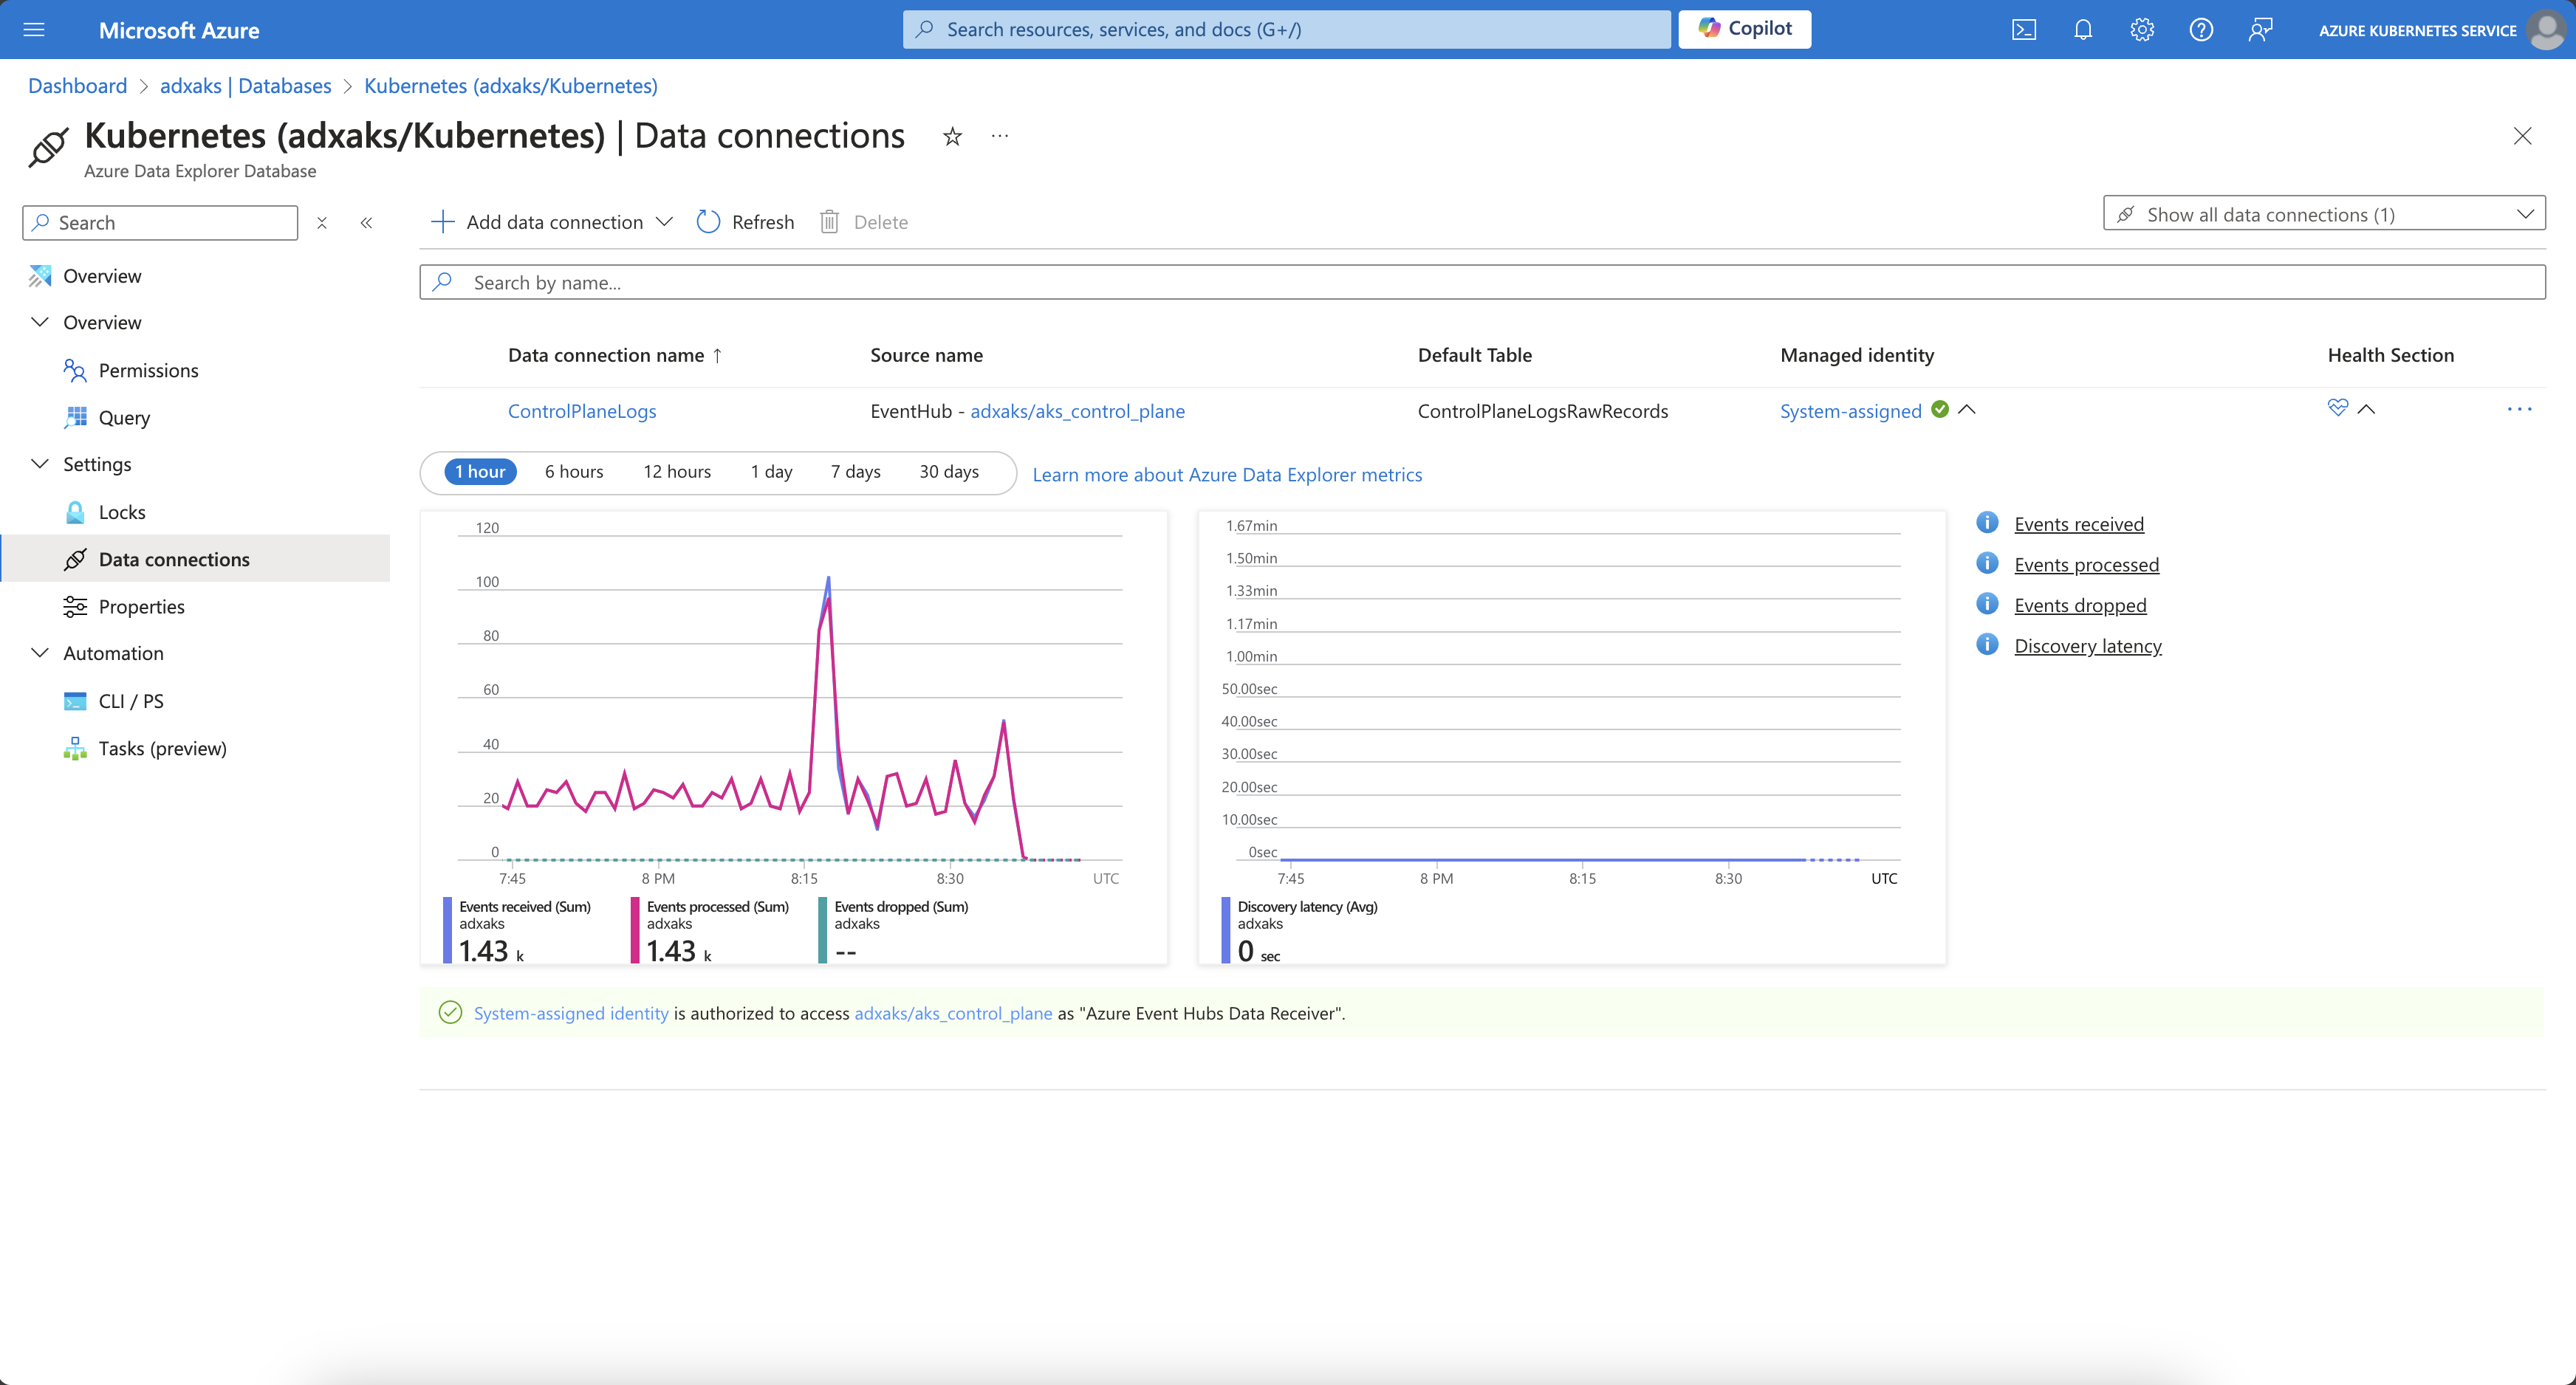Click the Search by name field
Viewport: 2576px width, 1385px height.
click(x=1480, y=283)
